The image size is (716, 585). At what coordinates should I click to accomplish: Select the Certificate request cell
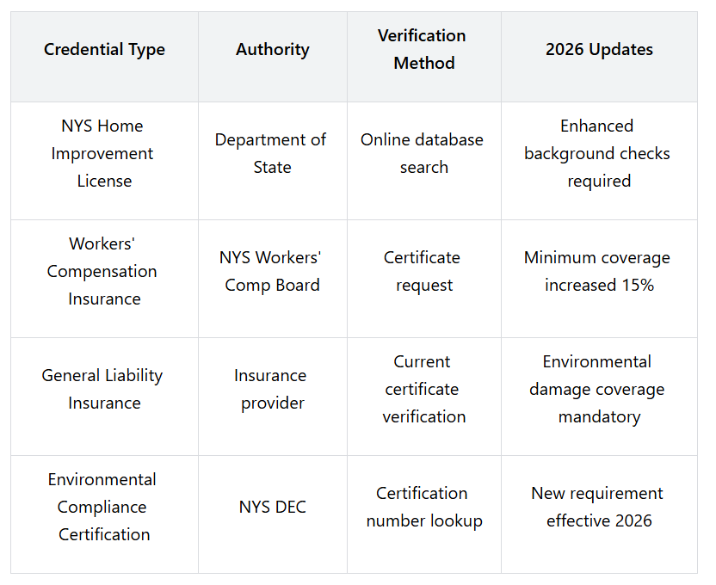423,271
